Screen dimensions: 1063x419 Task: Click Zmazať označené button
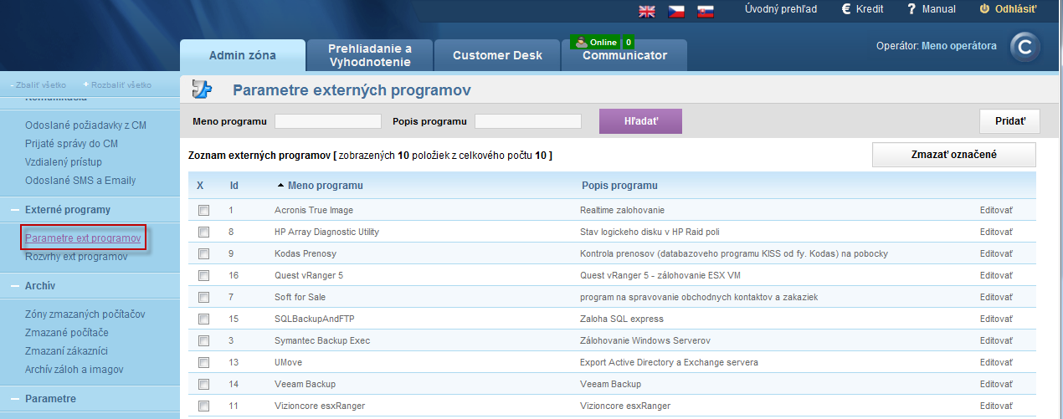tap(954, 155)
